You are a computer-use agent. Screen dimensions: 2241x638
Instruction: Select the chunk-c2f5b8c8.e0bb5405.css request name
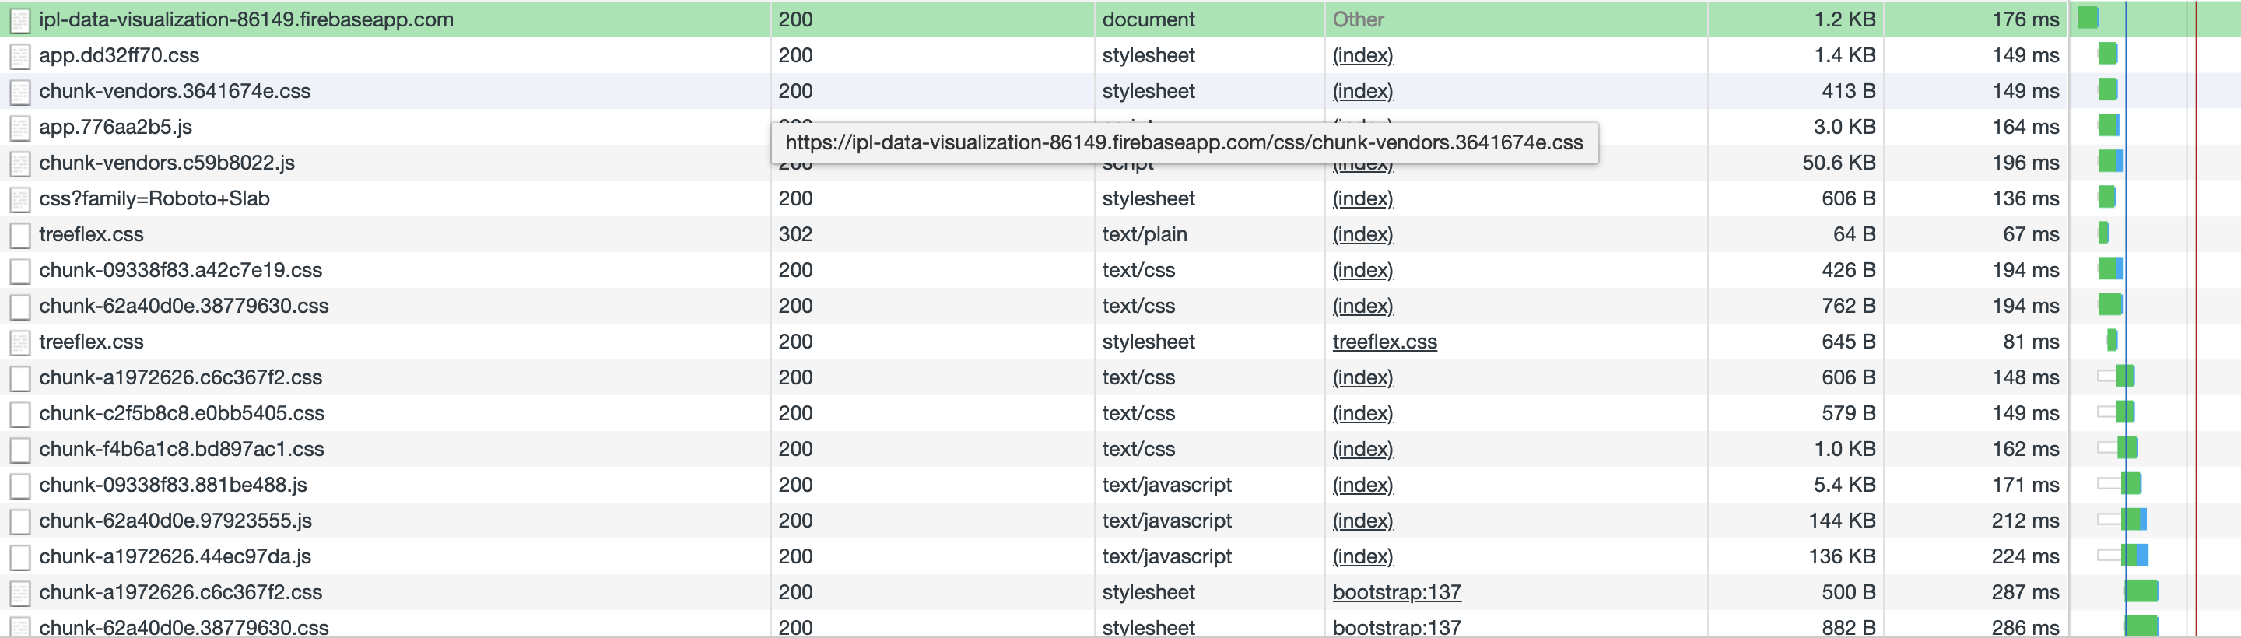point(182,413)
